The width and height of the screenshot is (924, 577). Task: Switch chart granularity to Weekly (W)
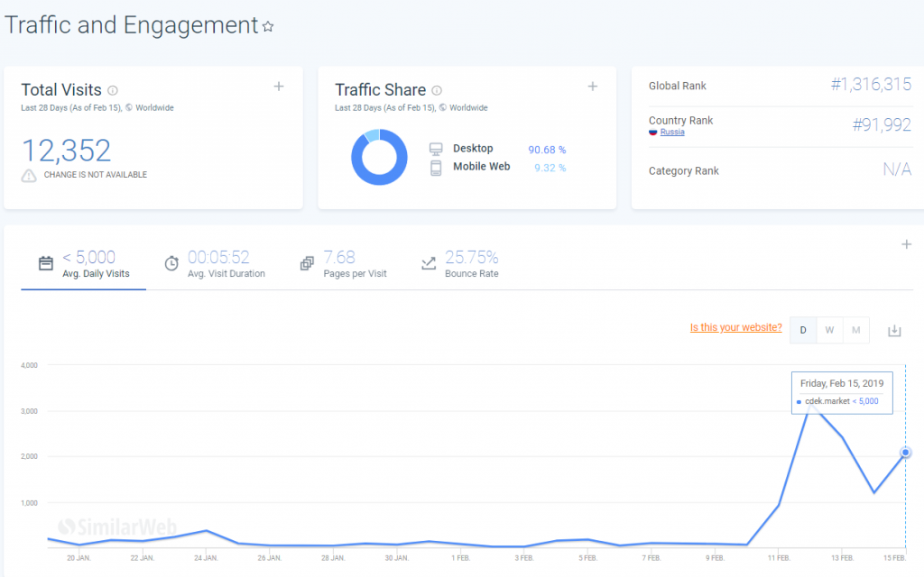coord(829,331)
